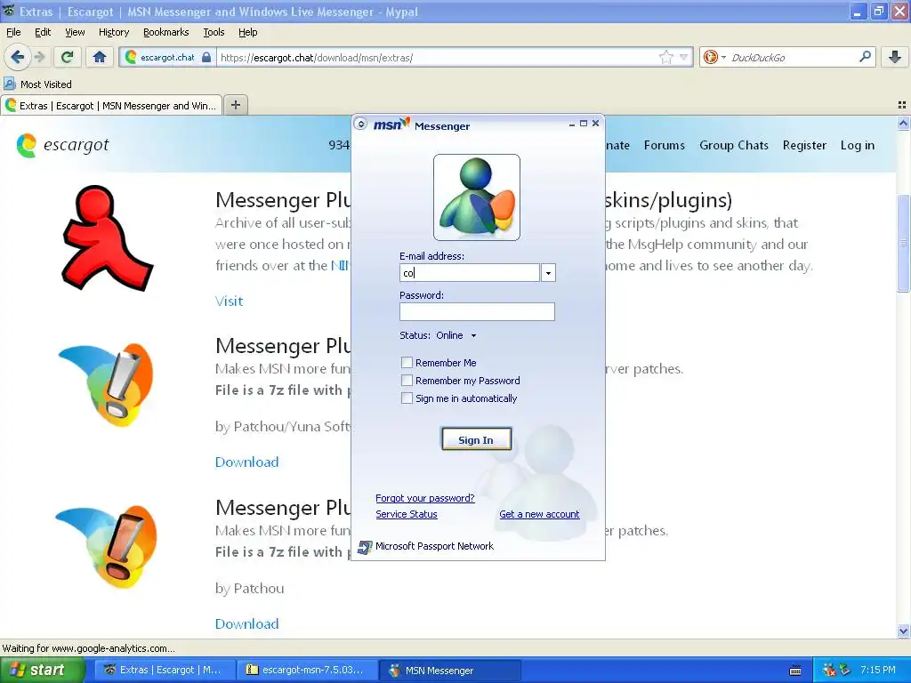The image size is (911, 683).
Task: Open the address bar history dropdown arrow
Action: click(683, 57)
